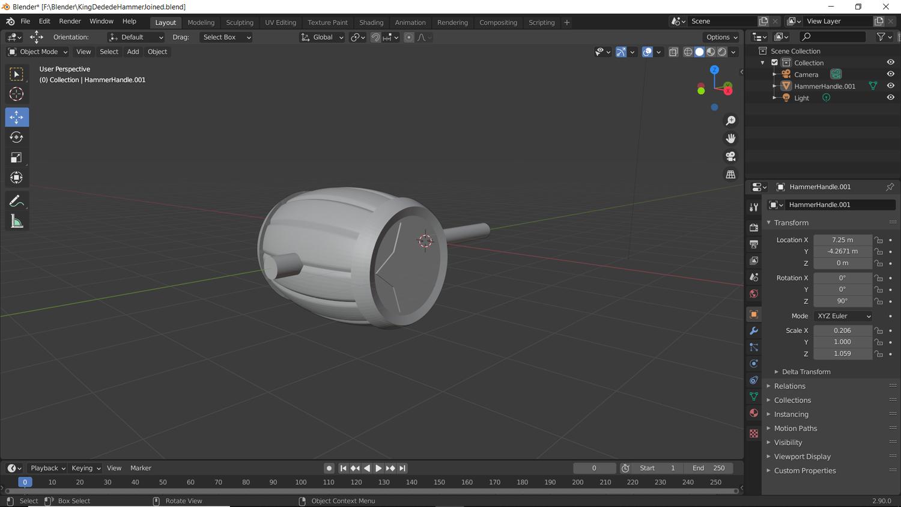This screenshot has width=901, height=507.
Task: Switch to orthographic grid view icon
Action: click(730, 174)
